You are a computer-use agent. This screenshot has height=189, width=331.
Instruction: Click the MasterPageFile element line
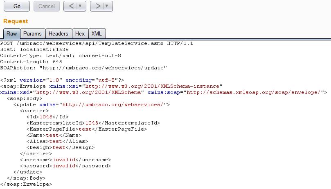[x=87, y=129]
